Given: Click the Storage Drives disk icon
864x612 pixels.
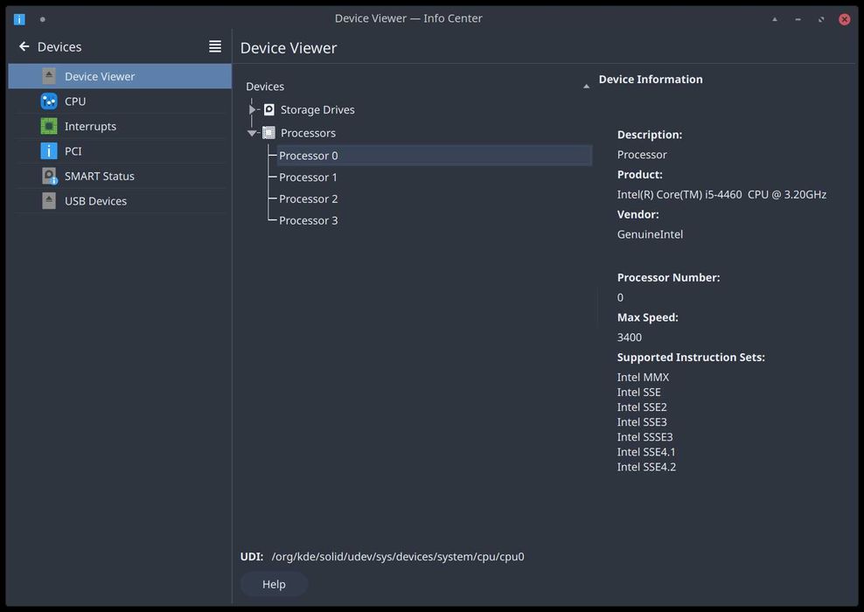Looking at the screenshot, I should pyautogui.click(x=268, y=109).
